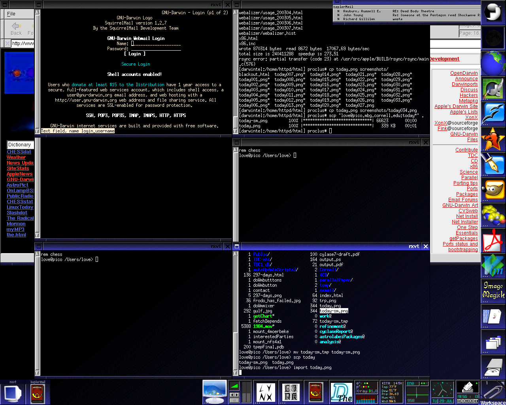Open the Porting tips link

coord(466,183)
